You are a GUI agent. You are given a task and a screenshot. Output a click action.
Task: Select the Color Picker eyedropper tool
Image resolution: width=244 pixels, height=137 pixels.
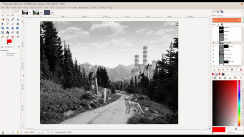pos(13,19)
